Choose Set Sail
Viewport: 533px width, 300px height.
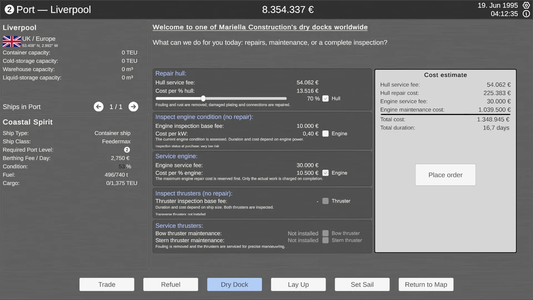pyautogui.click(x=362, y=284)
